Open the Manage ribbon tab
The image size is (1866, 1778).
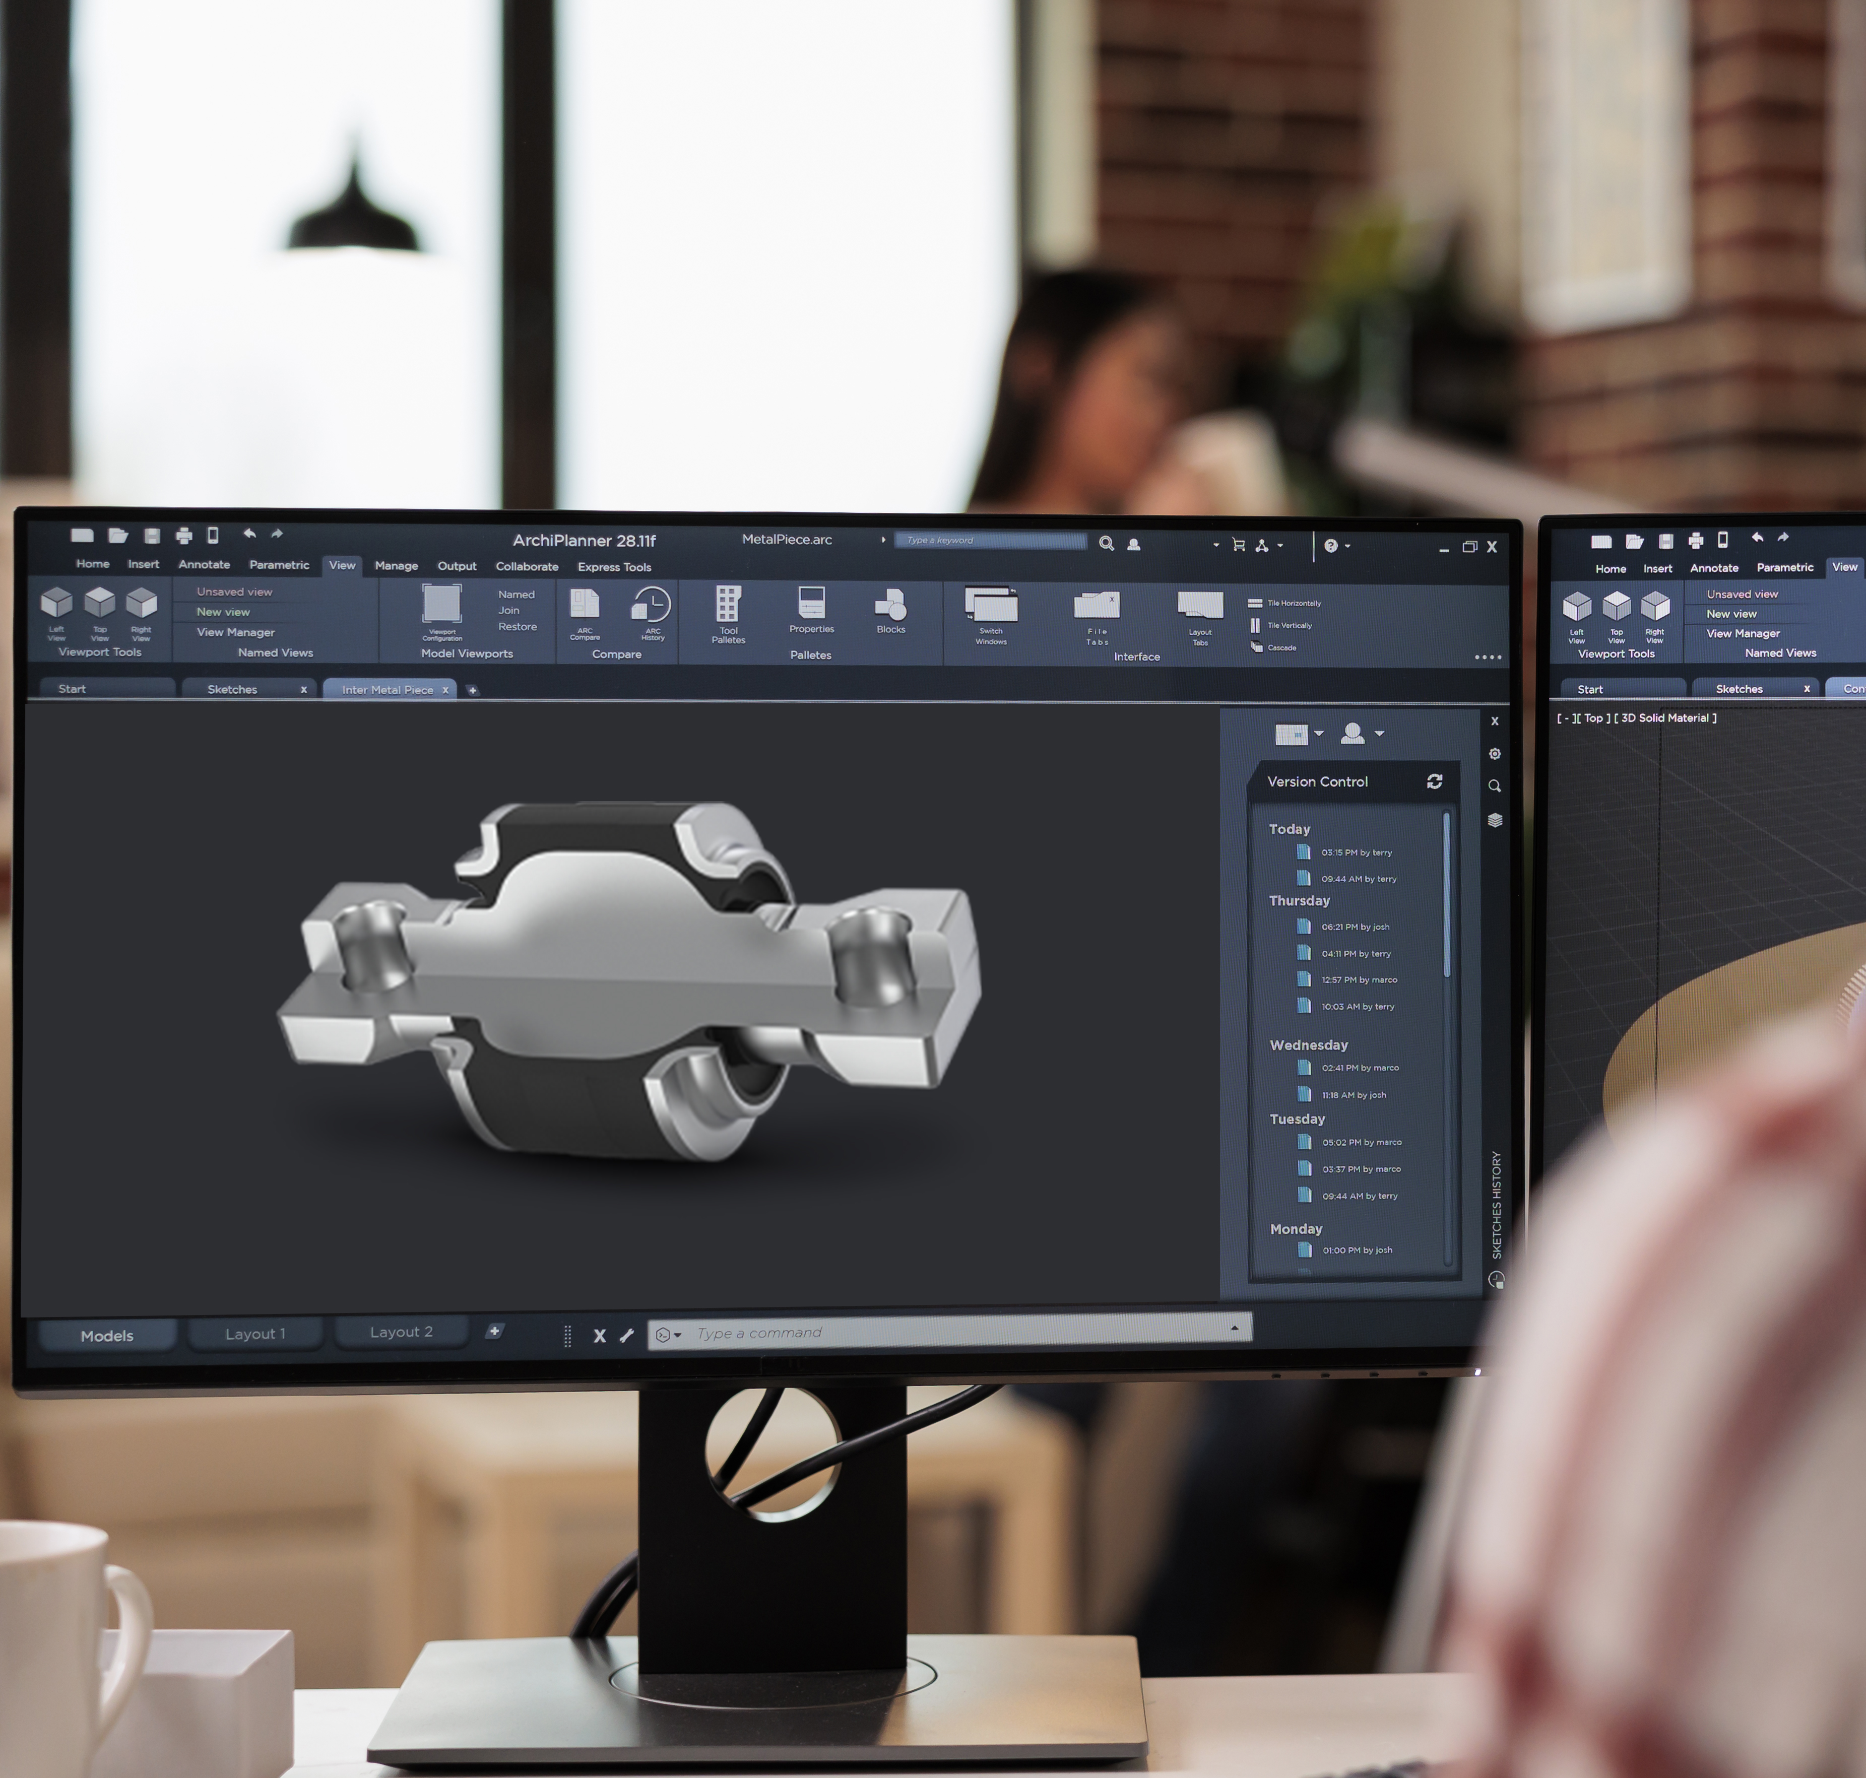click(x=396, y=566)
